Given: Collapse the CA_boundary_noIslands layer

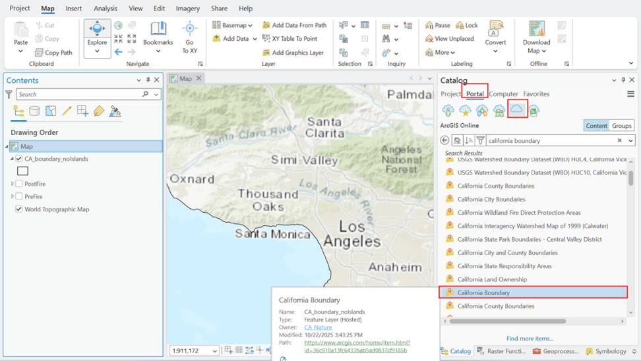Looking at the screenshot, I should 12,159.
